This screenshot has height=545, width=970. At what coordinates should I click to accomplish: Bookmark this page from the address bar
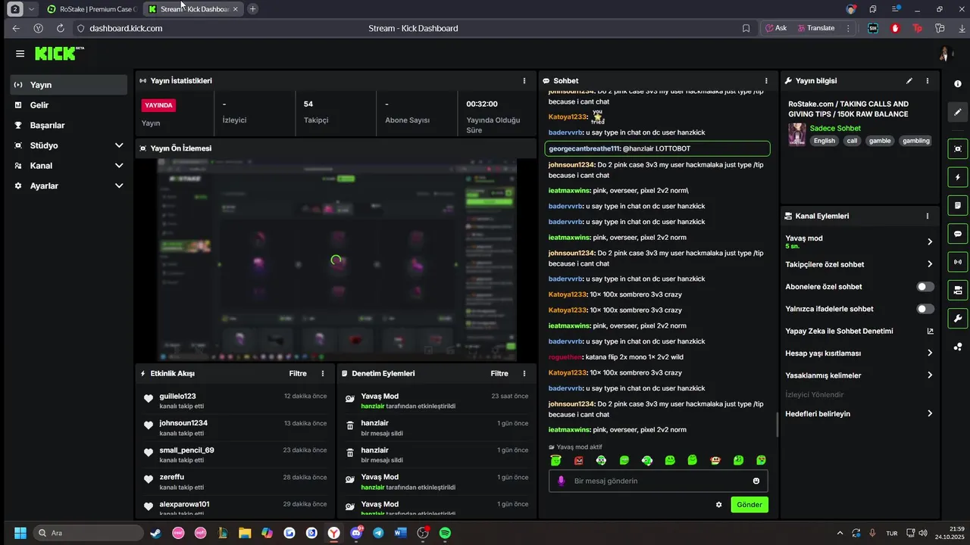click(x=746, y=28)
